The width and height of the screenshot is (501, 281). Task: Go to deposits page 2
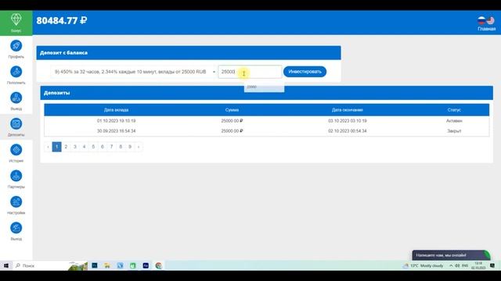(x=66, y=147)
